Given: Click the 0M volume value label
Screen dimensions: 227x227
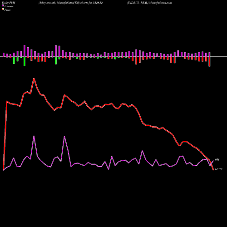Looking at the screenshot, I should coord(217,160).
